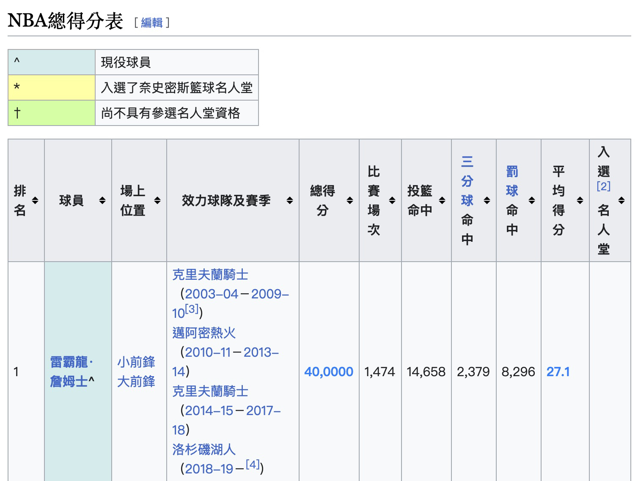Sort by 入選名人堂 column arrows
638x481 pixels.
[621, 200]
